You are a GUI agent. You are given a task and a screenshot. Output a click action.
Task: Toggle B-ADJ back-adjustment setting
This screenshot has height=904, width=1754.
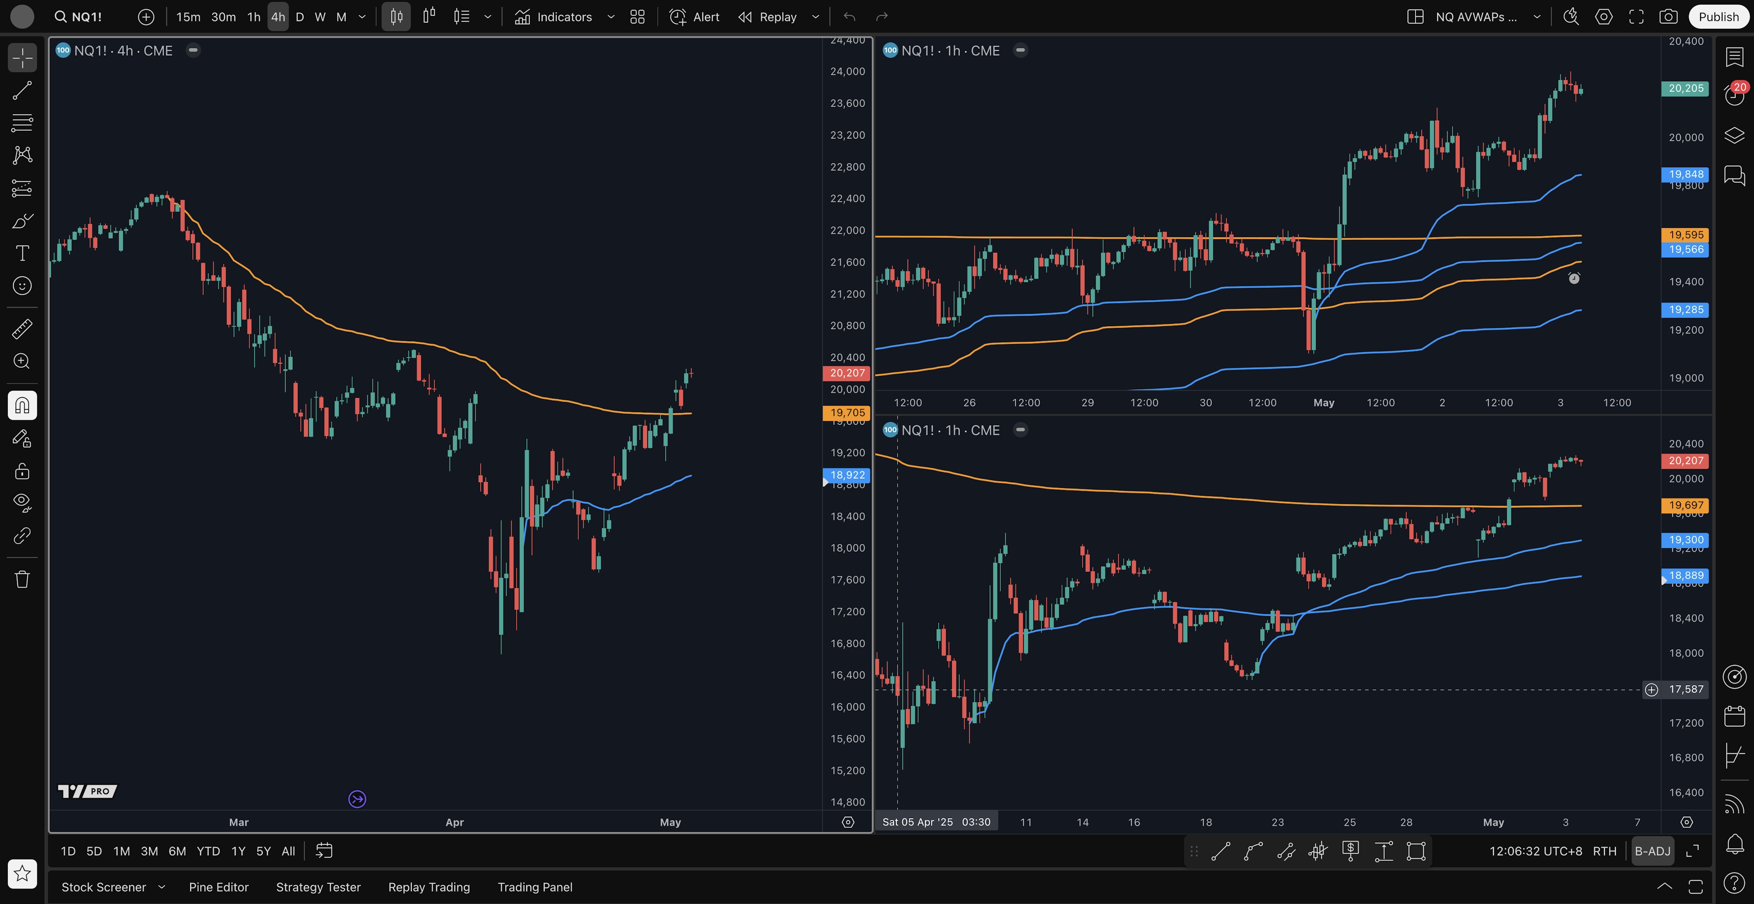point(1653,851)
